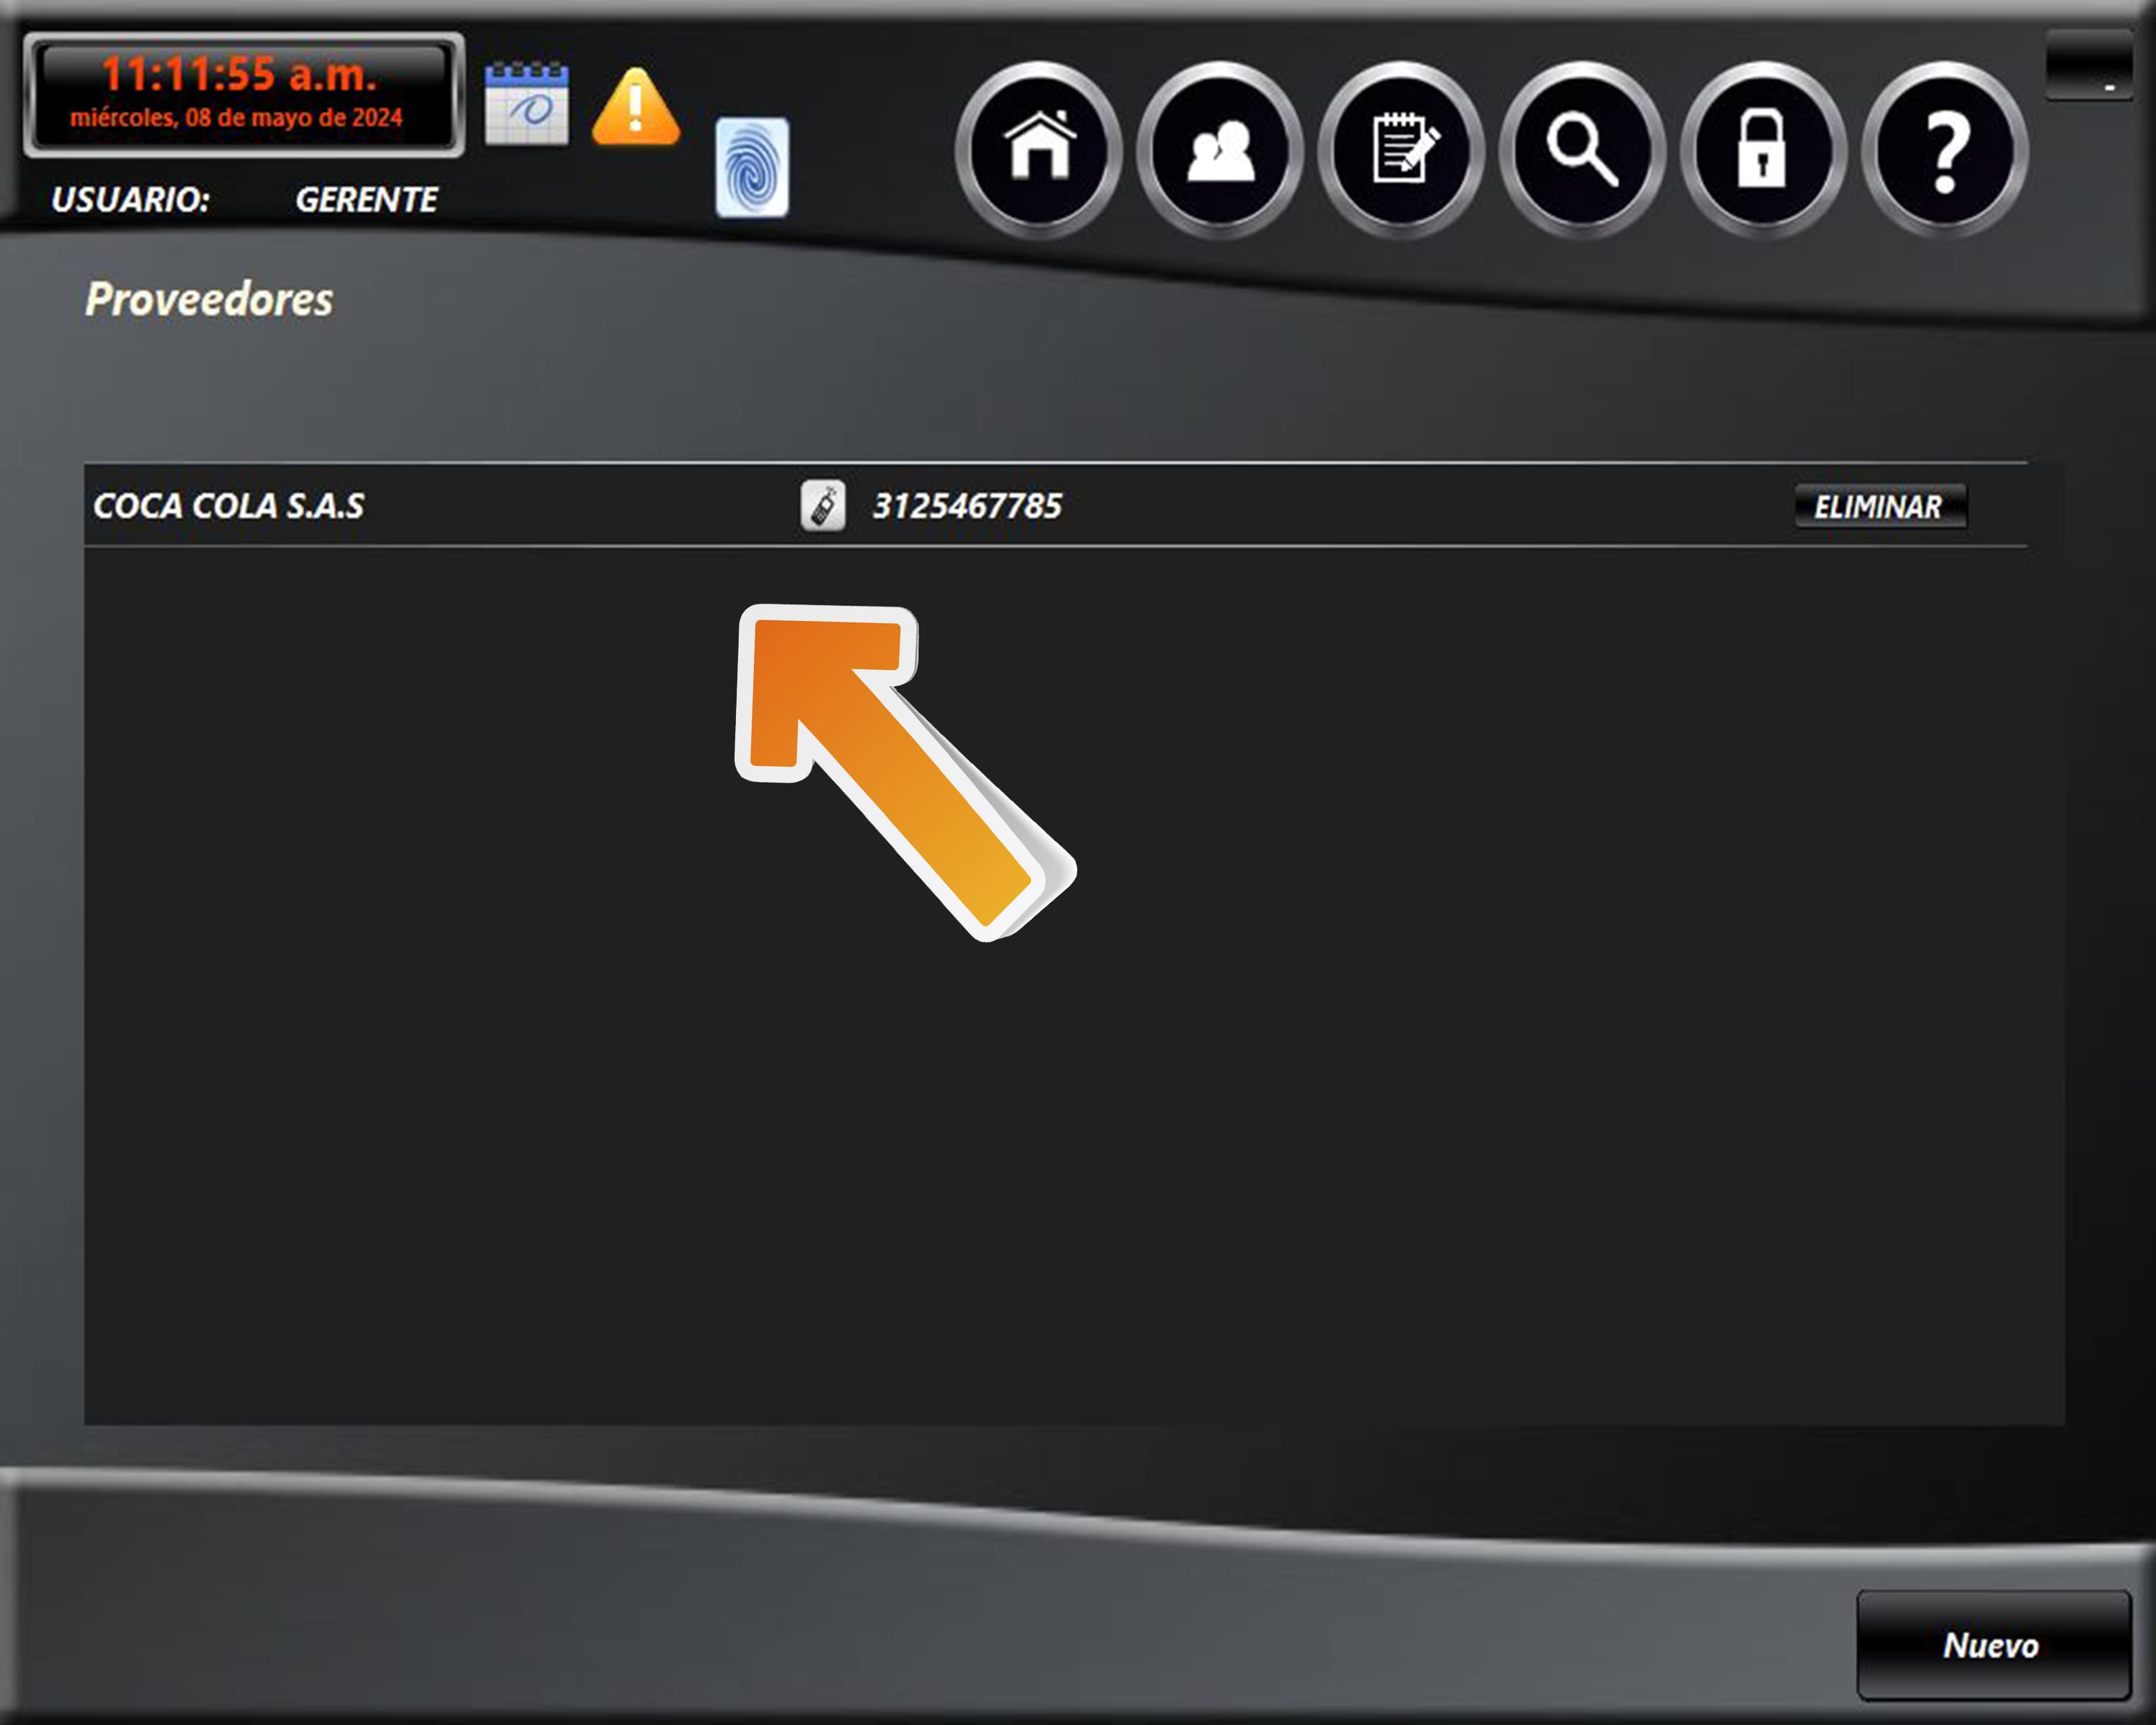Click the USUARIO label
The height and width of the screenshot is (1725, 2156).
point(130,200)
